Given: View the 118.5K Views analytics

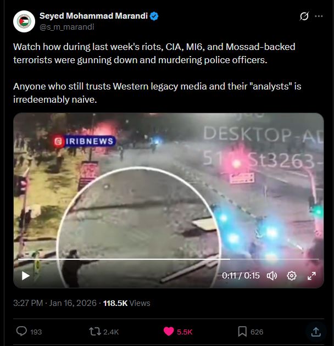Looking at the screenshot, I should coord(127,303).
